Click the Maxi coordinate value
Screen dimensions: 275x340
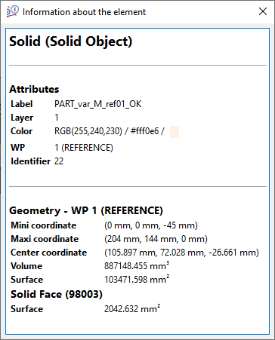pos(156,239)
